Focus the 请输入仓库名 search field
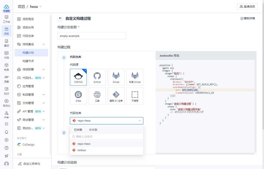 click(x=107, y=136)
